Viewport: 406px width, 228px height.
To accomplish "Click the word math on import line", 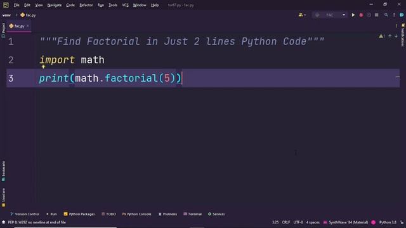I will point(93,60).
